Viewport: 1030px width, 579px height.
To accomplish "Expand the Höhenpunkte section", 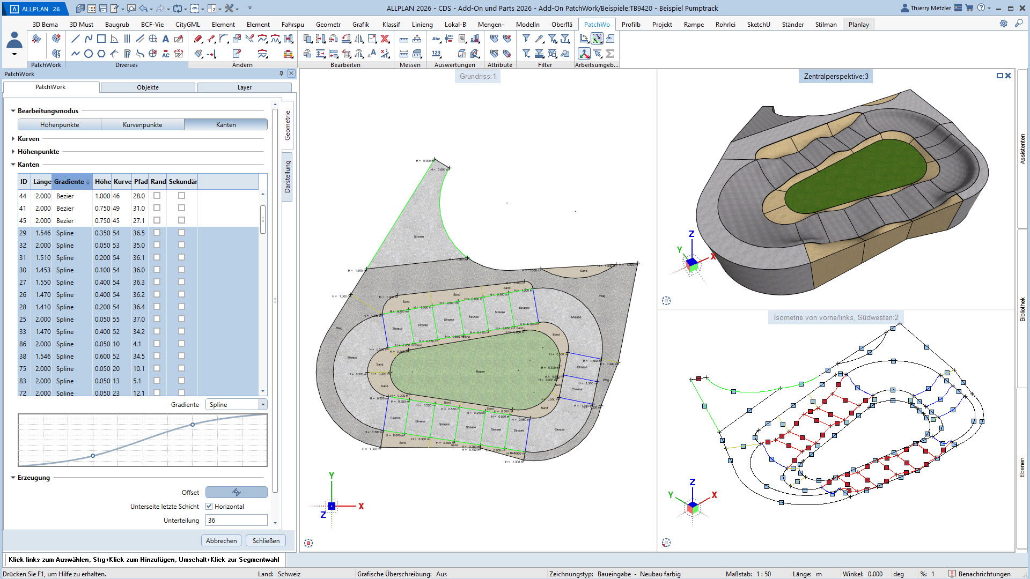I will 13,152.
